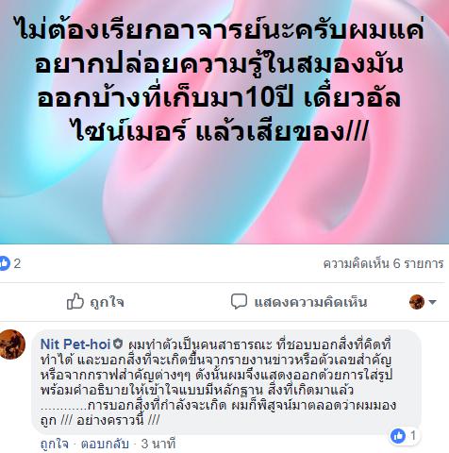The image size is (449, 453).
Task: Select the bold Thai status text on the post
Action: (x=220, y=80)
